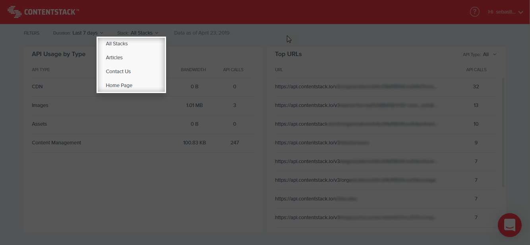This screenshot has width=530, height=245.
Task: Click the Contentstack logo
Action: click(x=43, y=12)
